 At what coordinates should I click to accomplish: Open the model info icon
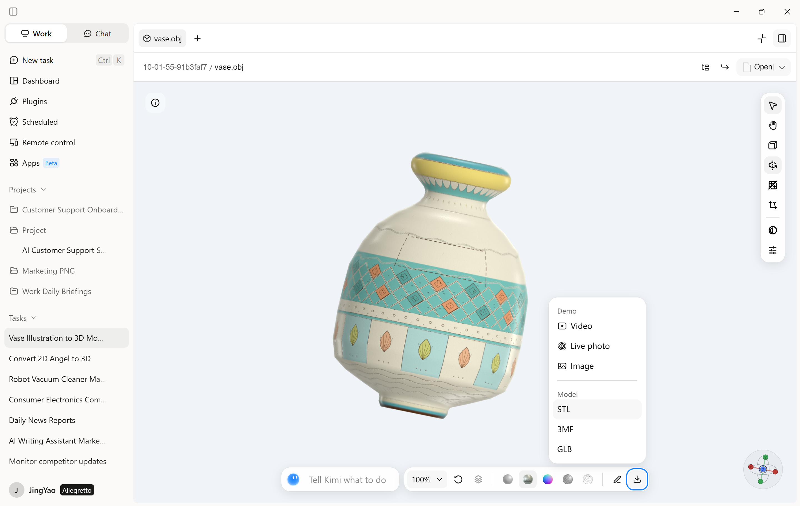coord(155,103)
